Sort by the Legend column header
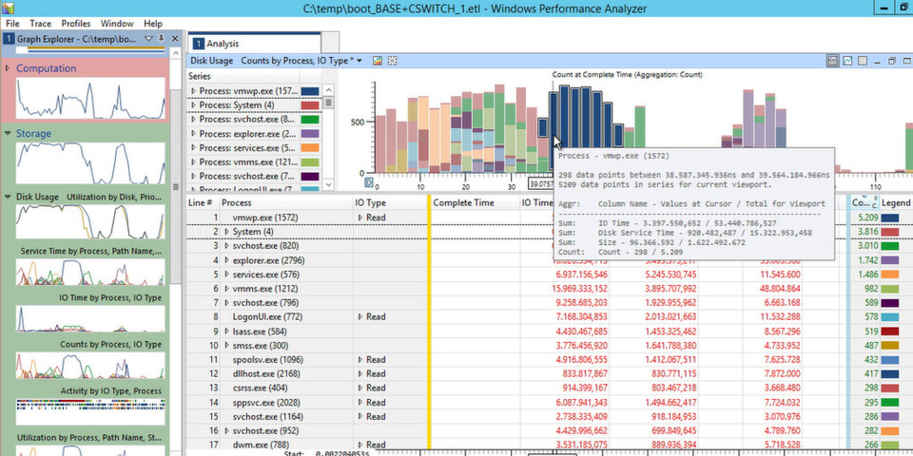 pos(896,202)
